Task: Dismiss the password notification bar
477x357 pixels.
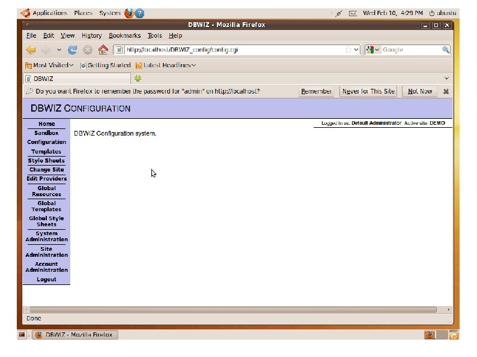Action: pyautogui.click(x=446, y=91)
